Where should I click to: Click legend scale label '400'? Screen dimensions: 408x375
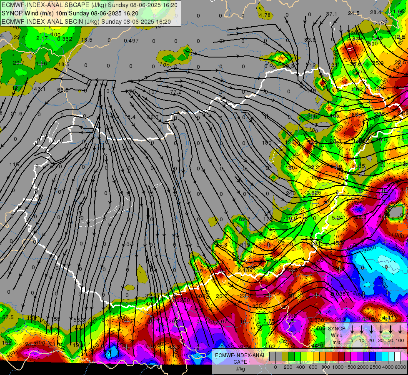[300, 367]
